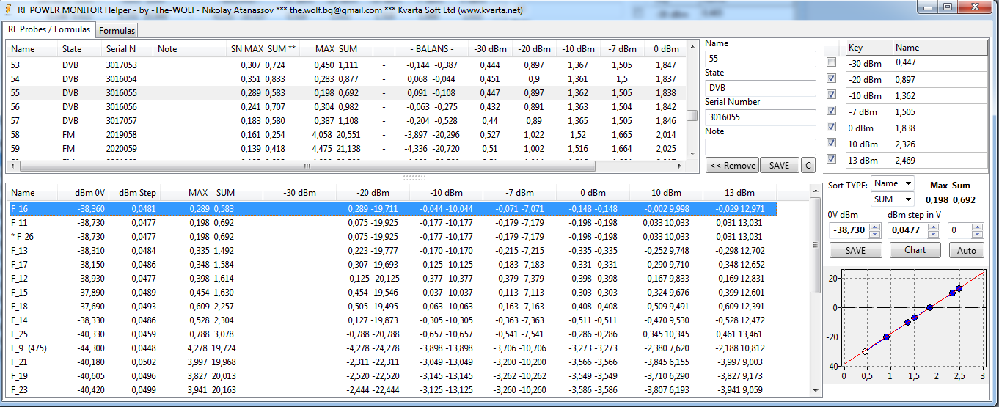Select probe row 53

347,65
